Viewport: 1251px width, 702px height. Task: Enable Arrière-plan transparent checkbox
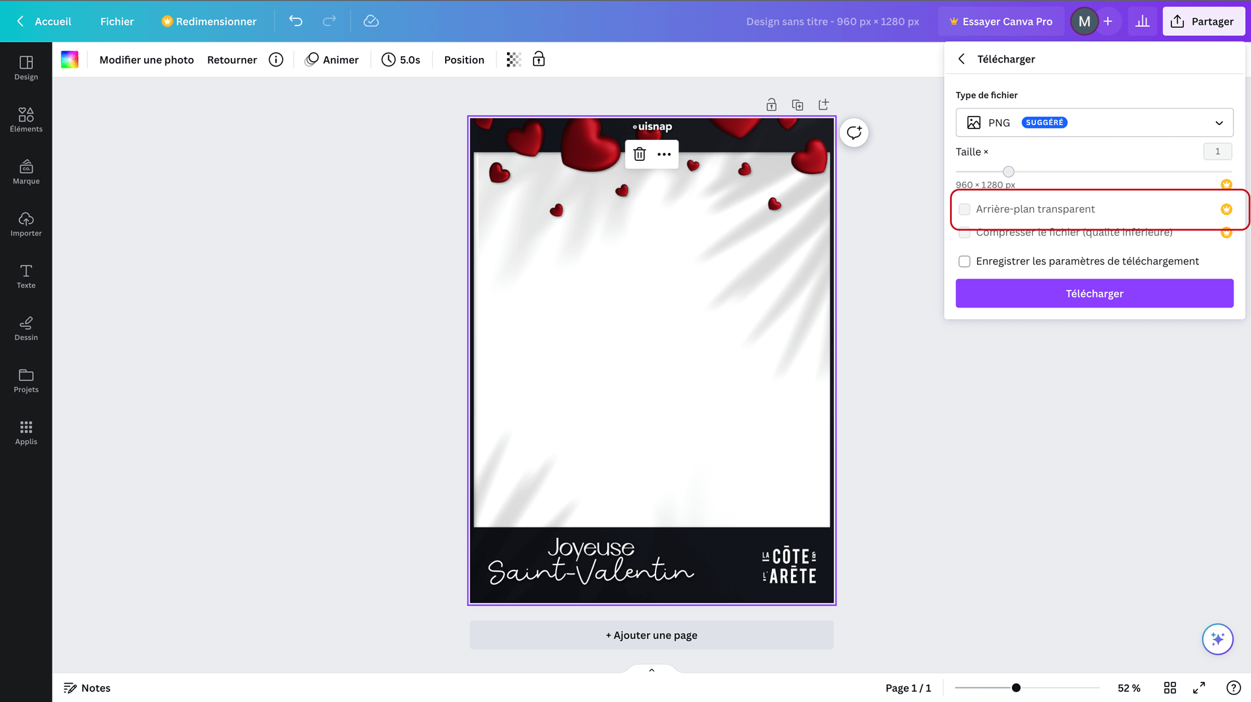[964, 209]
